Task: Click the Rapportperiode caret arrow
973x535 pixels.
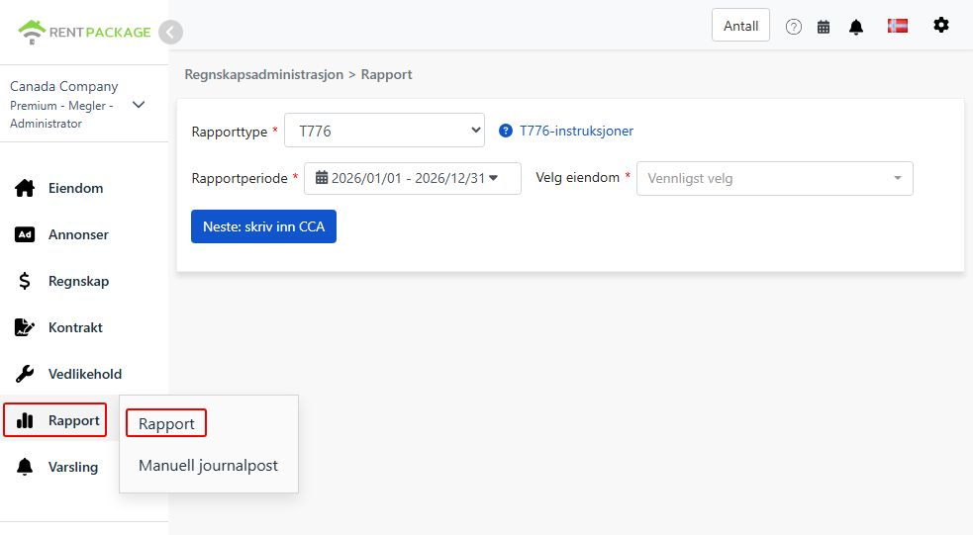Action: tap(493, 179)
